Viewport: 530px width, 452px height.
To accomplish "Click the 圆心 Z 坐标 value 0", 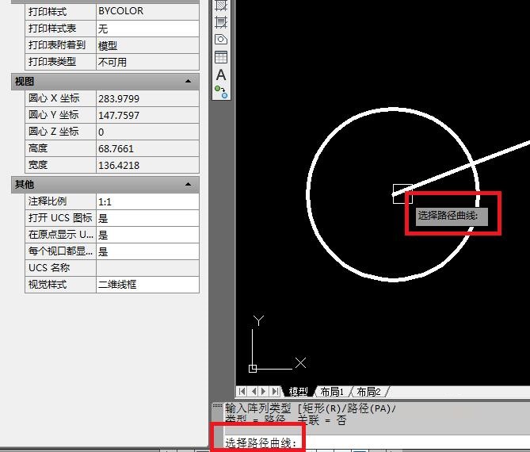I will (147, 132).
